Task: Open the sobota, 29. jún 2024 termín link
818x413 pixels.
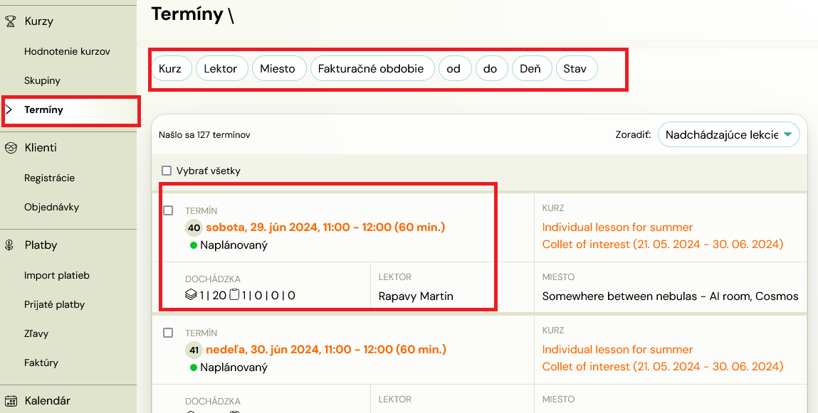Action: pyautogui.click(x=325, y=227)
